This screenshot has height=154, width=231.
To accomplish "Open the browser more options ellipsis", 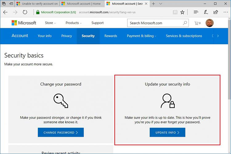I will click(226, 12).
